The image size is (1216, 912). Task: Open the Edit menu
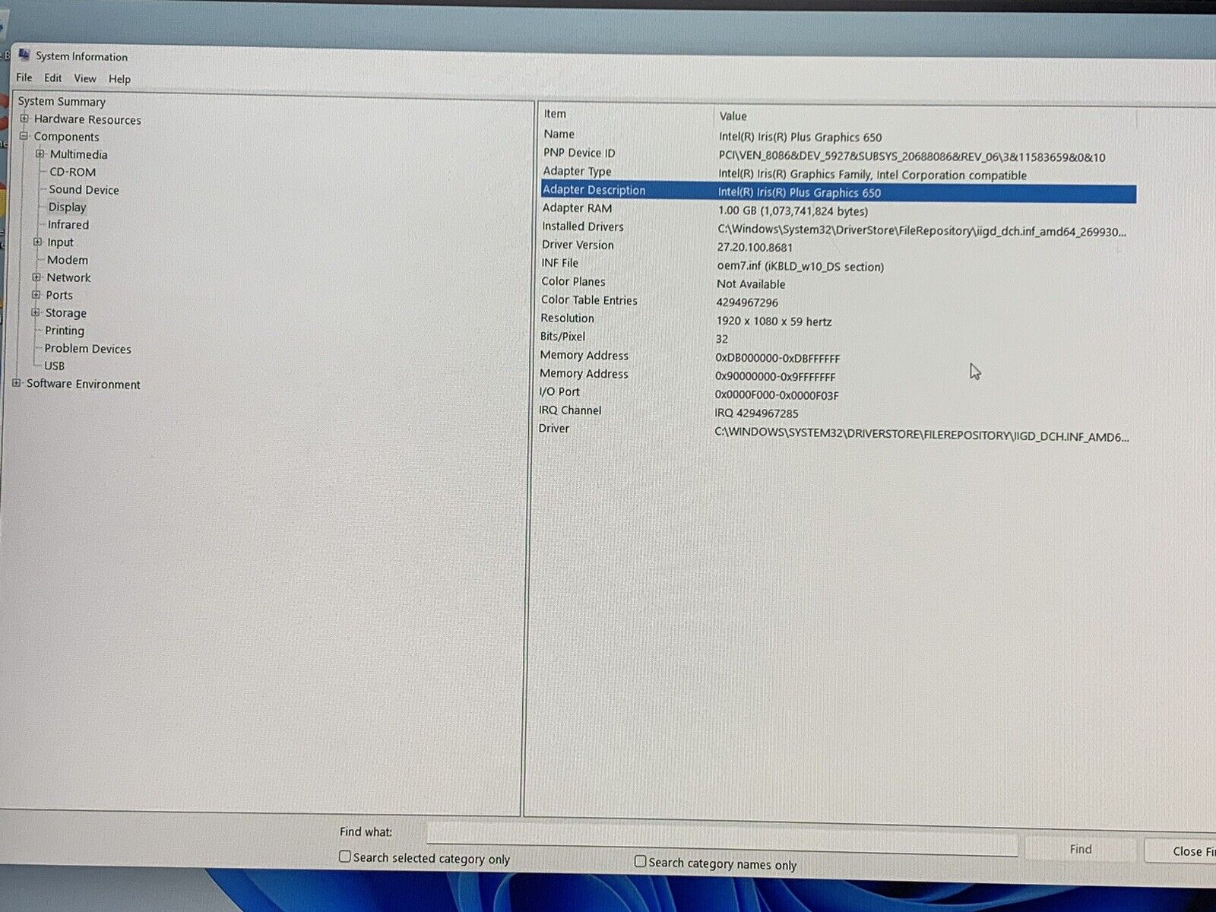(x=53, y=78)
